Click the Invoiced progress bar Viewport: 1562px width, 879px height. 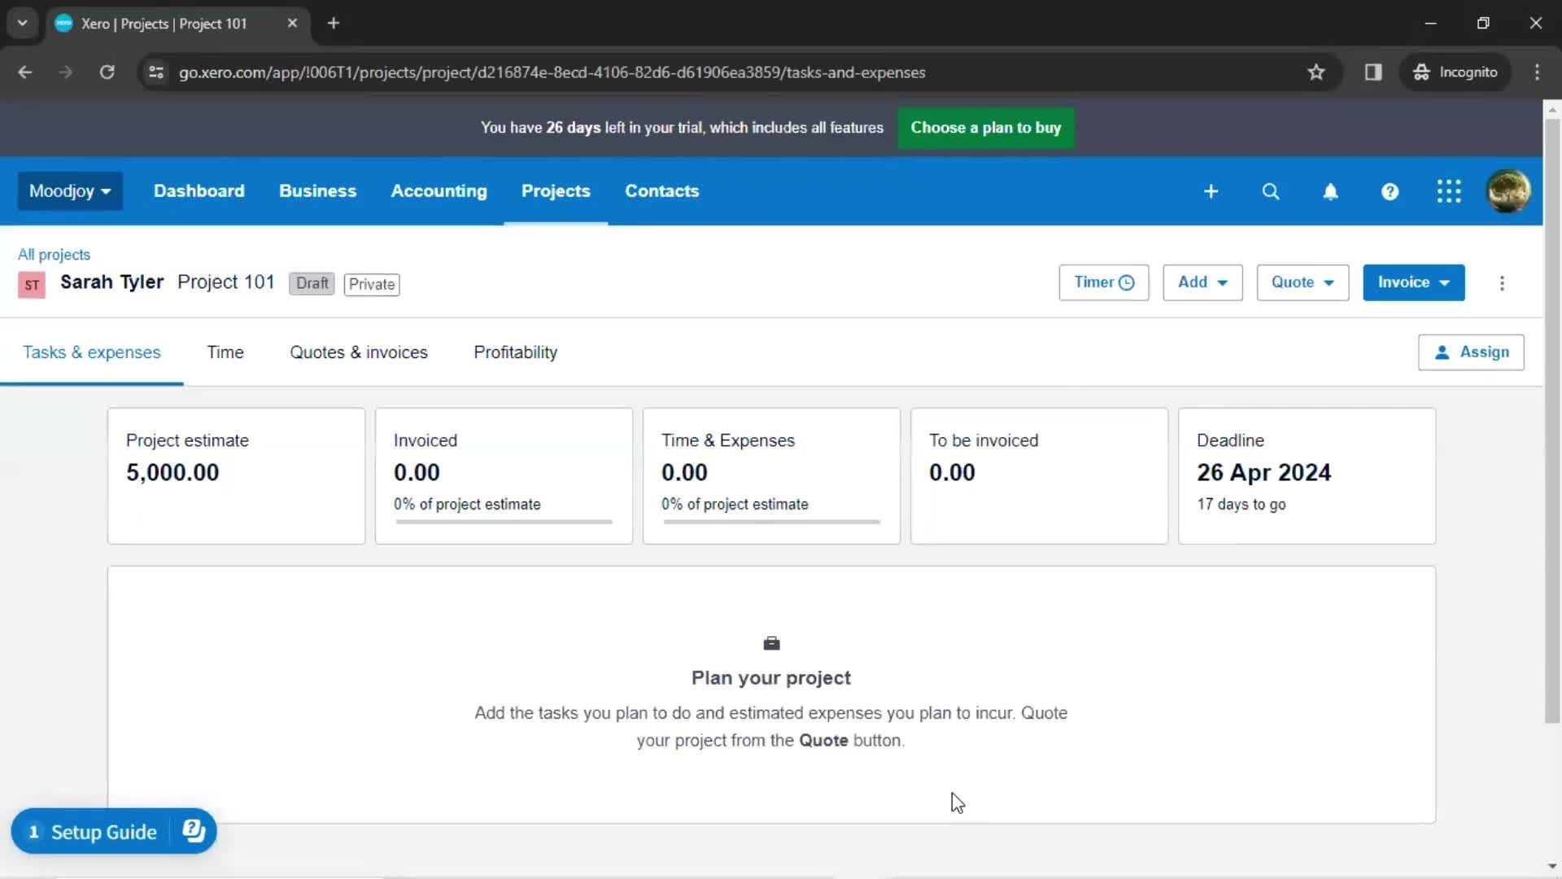504,522
